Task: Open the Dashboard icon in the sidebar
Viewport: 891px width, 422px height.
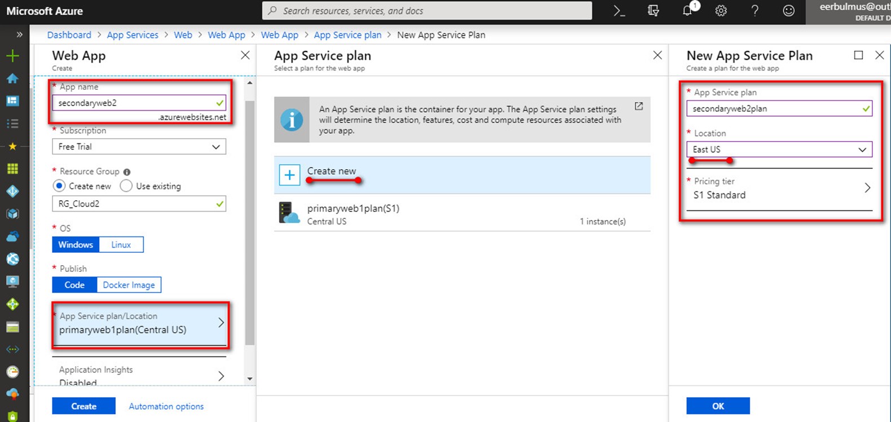Action: 12,101
